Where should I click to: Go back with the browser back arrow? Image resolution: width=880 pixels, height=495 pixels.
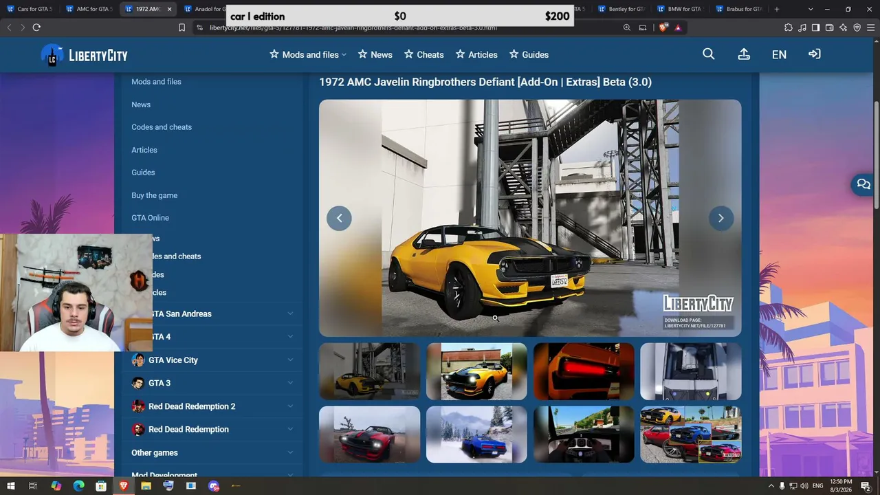(9, 27)
